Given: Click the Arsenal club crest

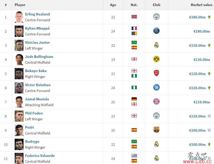Looking at the screenshot, I should (x=156, y=73).
